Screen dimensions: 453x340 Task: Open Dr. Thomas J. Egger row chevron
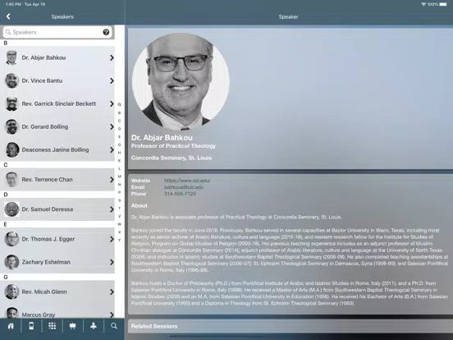(x=112, y=239)
